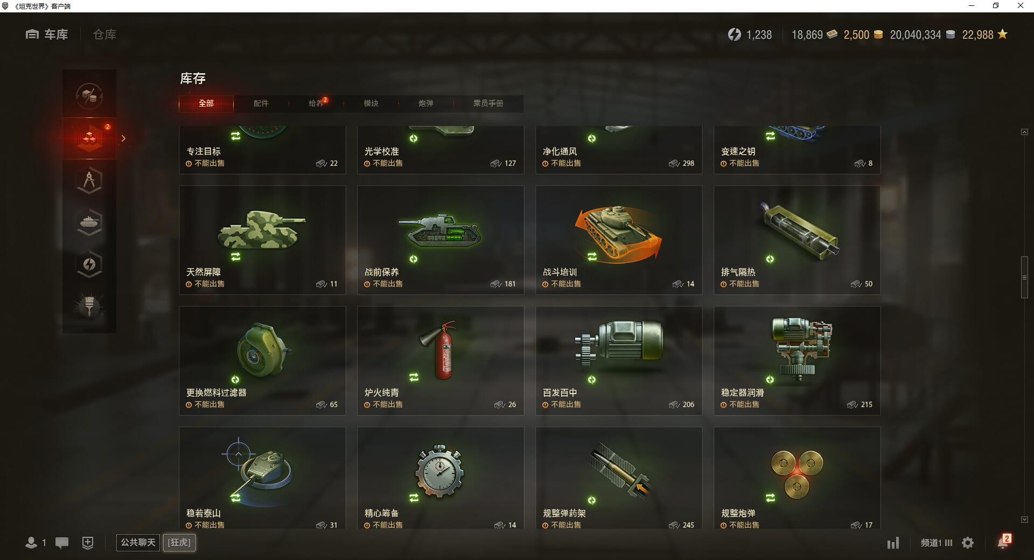Click the scrollbar down arrow
The height and width of the screenshot is (560, 1034).
point(1024,520)
